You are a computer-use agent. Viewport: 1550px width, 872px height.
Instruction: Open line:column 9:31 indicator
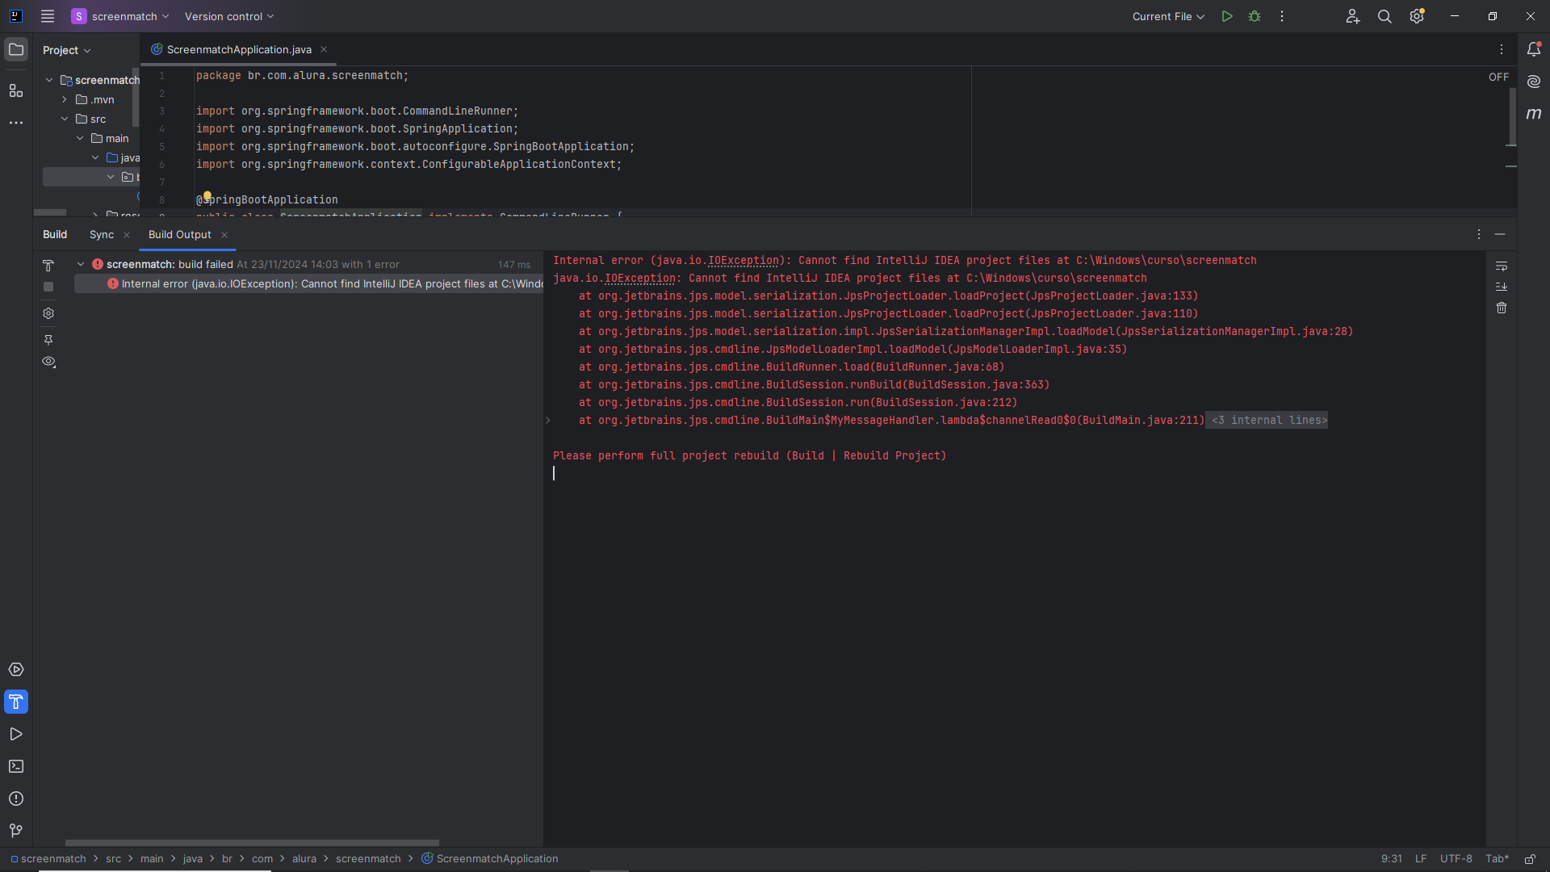(1391, 859)
